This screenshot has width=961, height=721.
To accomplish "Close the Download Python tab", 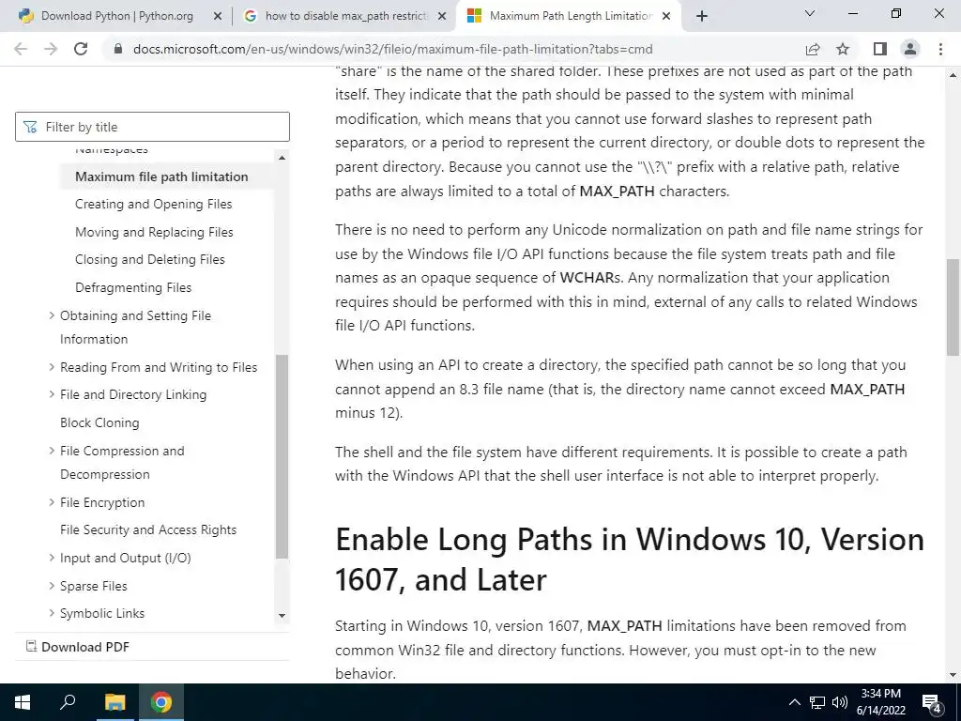I will click(x=217, y=17).
